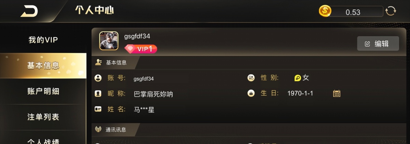Viewport: 410px width, 144px height.
Task: Click the VIP1 diamond badge
Action: coord(141,49)
